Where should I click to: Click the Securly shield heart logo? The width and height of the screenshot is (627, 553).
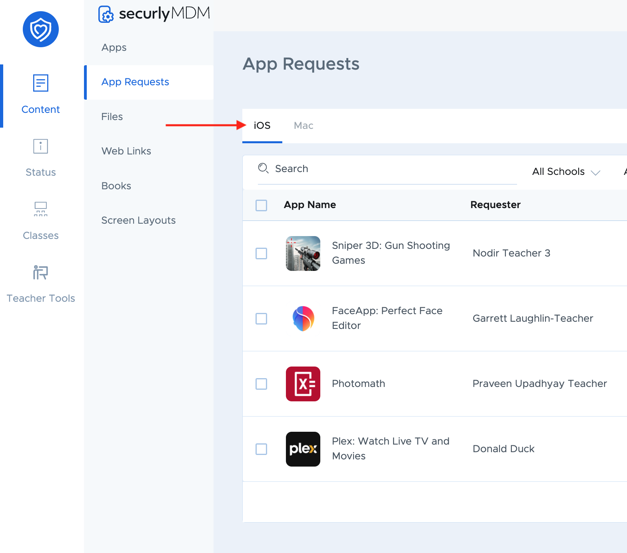pyautogui.click(x=41, y=29)
